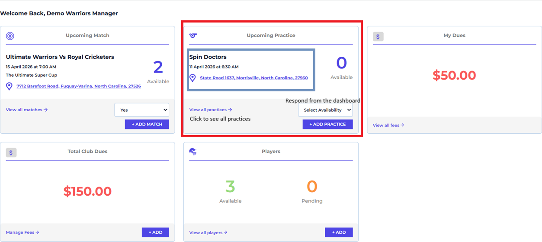Click the whistle icon in Upcoming Practice card
Viewport: 542px width, 242px height.
click(193, 35)
